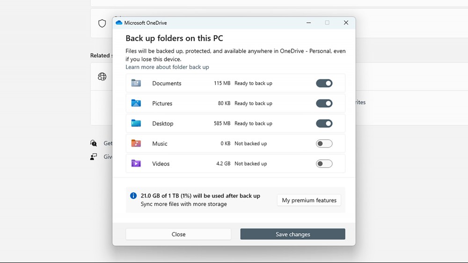
Task: Turn off Pictures folder backup toggle
Action: point(324,103)
